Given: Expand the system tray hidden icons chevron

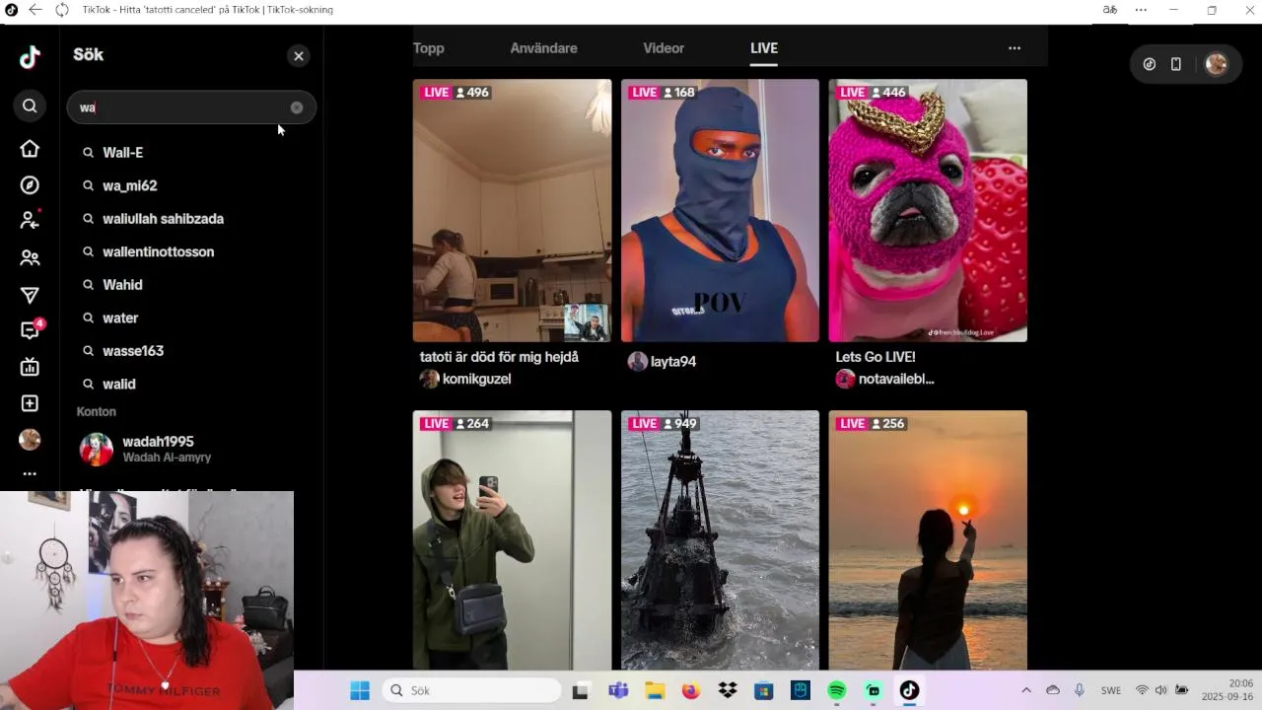Looking at the screenshot, I should point(1026,690).
